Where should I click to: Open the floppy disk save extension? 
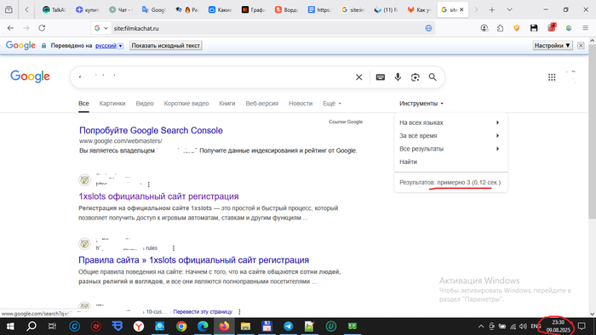pyautogui.click(x=534, y=28)
